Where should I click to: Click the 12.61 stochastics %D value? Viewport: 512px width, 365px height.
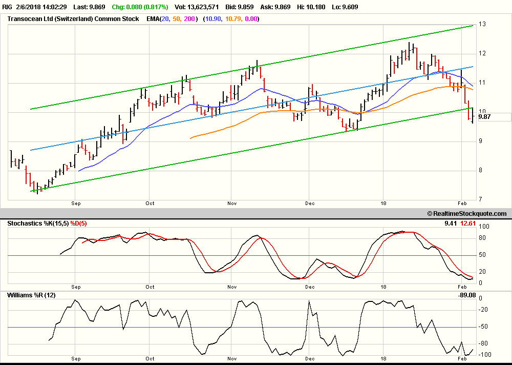(x=468, y=224)
